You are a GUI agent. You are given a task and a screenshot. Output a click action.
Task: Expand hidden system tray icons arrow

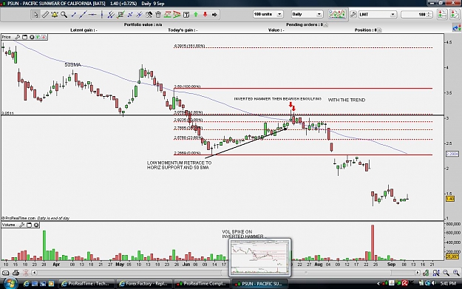pyautogui.click(x=378, y=284)
